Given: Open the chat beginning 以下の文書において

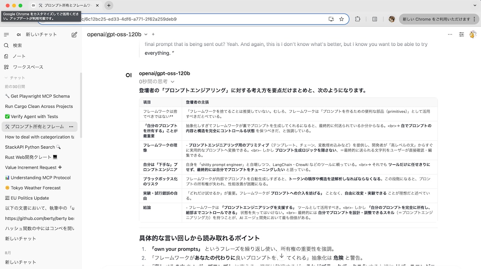Looking at the screenshot, I should pyautogui.click(x=39, y=208).
